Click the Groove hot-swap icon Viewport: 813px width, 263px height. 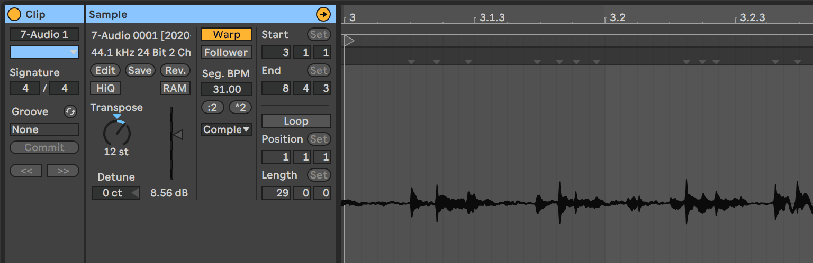pos(70,111)
